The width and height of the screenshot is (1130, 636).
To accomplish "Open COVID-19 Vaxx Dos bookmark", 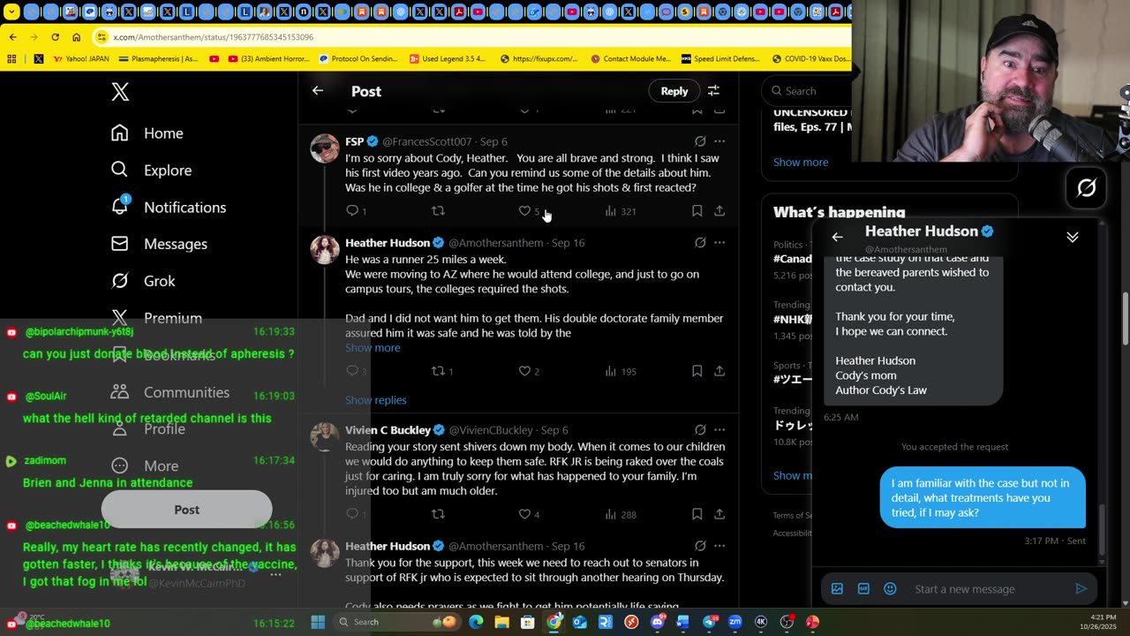I will click(x=810, y=59).
